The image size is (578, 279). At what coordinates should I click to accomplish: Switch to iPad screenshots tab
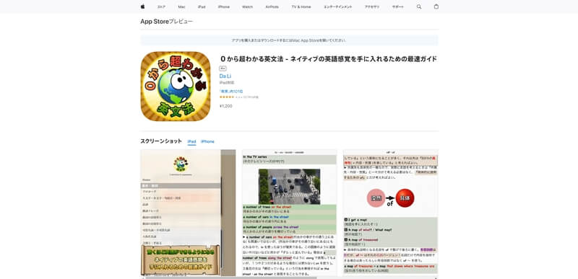(x=191, y=141)
